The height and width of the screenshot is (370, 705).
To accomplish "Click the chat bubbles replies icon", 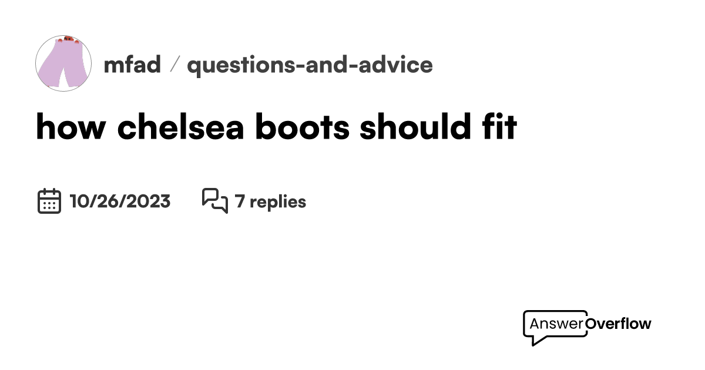I will (214, 201).
